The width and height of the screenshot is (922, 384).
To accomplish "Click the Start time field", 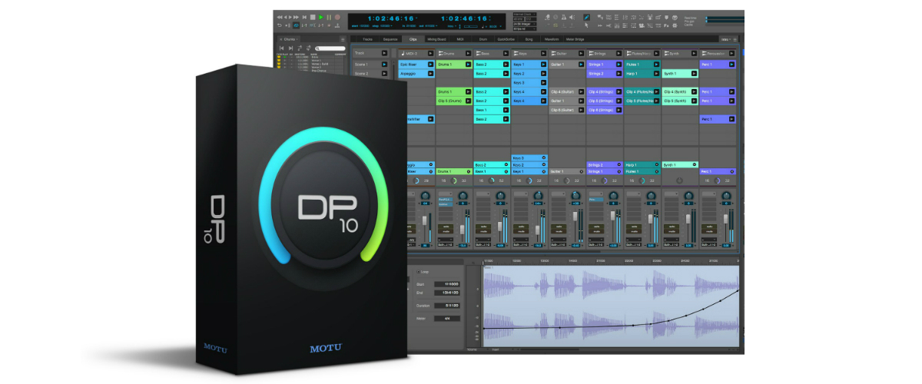I will pos(447,284).
